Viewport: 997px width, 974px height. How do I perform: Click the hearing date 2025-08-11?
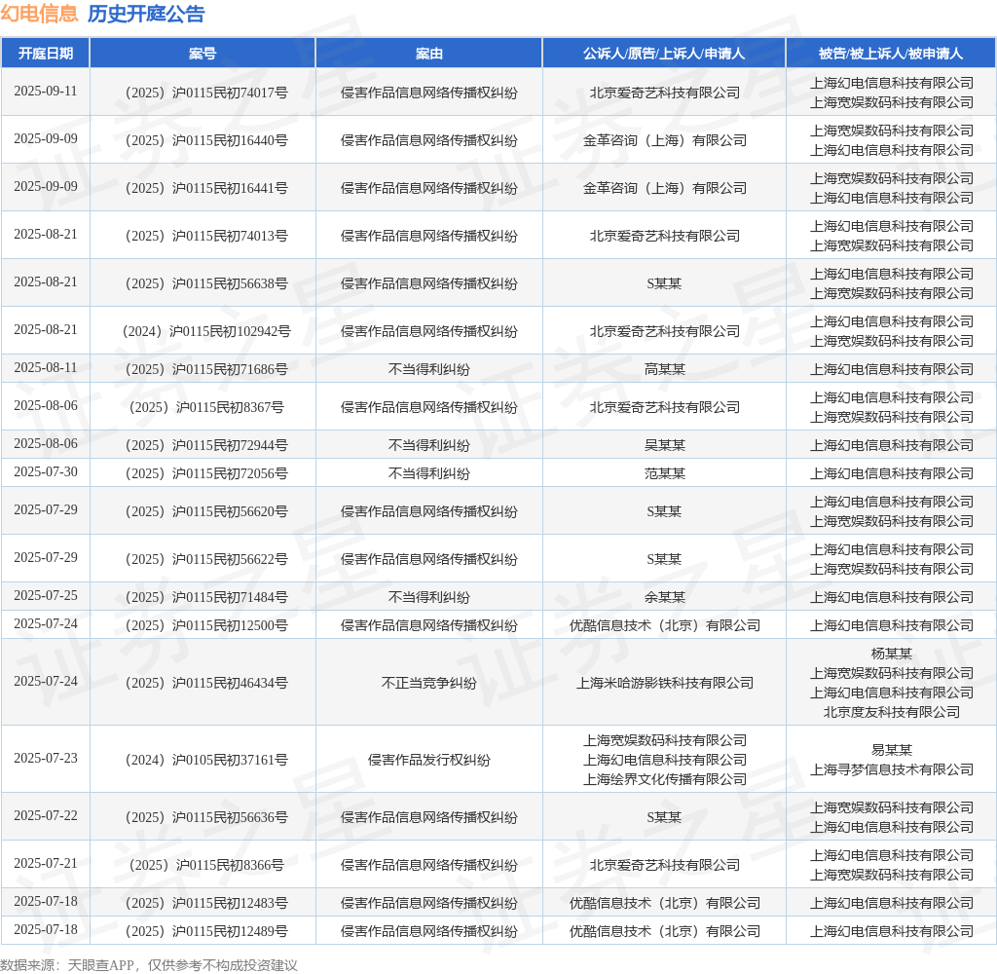46,368
